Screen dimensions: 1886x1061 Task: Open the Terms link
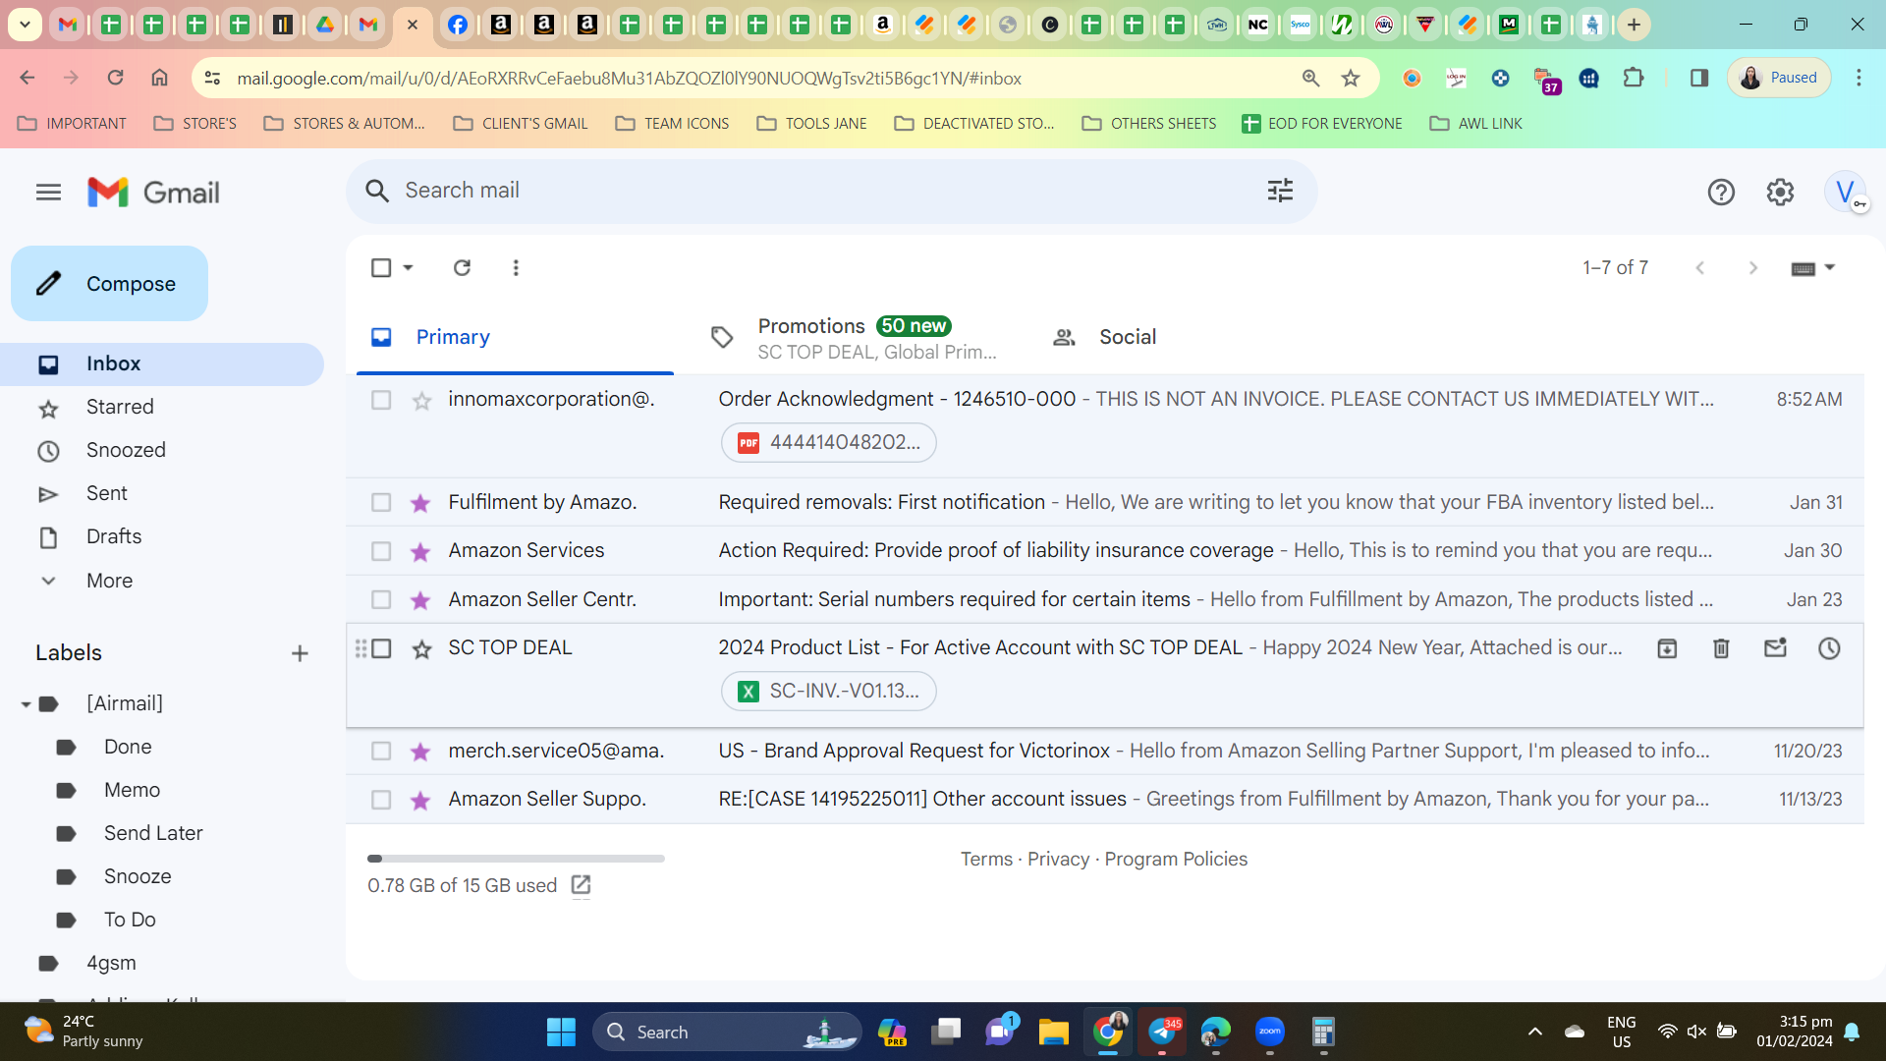(x=986, y=860)
